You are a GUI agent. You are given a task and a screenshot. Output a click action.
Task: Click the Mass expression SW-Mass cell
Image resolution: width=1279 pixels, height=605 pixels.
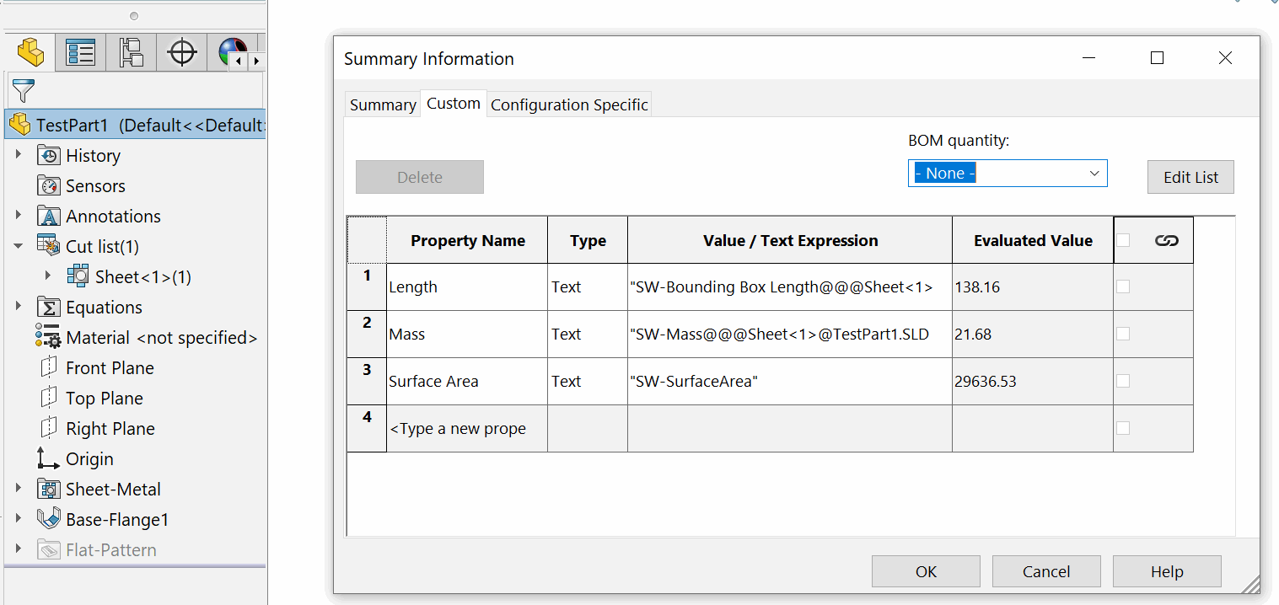click(x=790, y=334)
